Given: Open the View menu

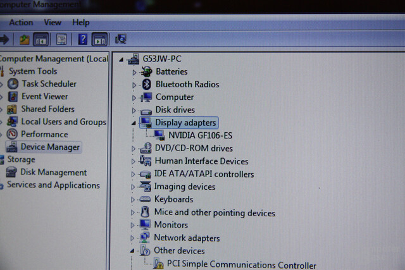Looking at the screenshot, I should click(x=53, y=23).
